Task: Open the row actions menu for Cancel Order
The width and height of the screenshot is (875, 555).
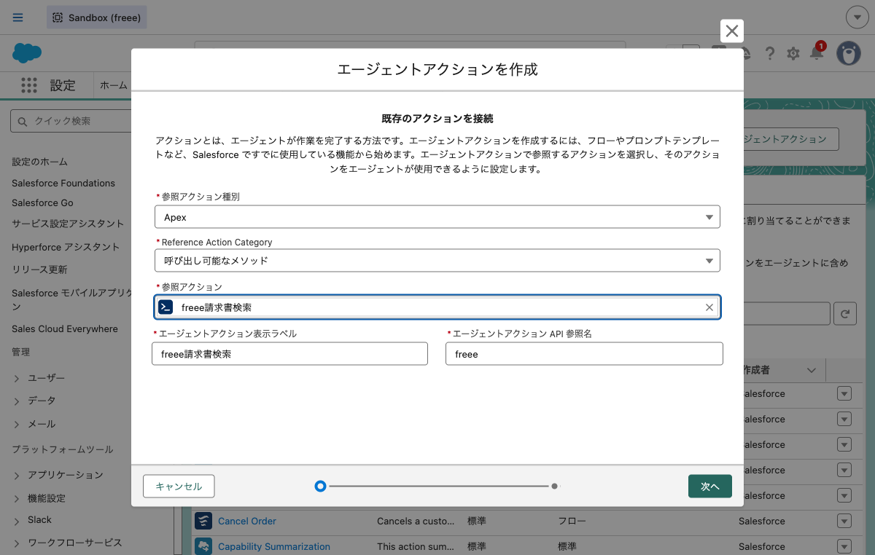Action: click(844, 521)
